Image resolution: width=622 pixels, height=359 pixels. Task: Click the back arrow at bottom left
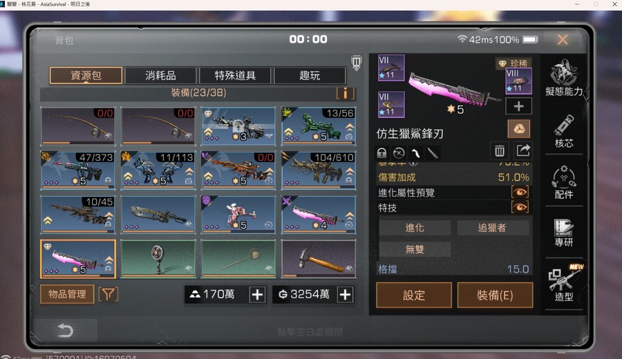66,330
